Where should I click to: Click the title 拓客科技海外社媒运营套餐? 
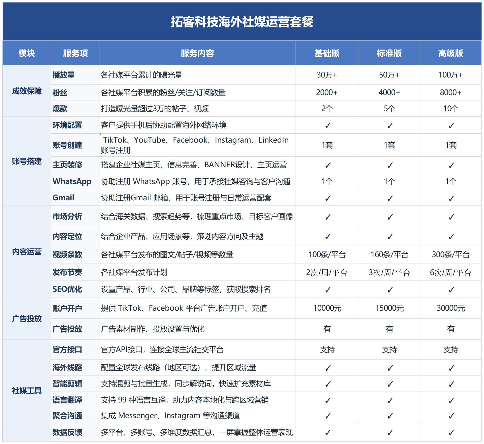coord(242,22)
